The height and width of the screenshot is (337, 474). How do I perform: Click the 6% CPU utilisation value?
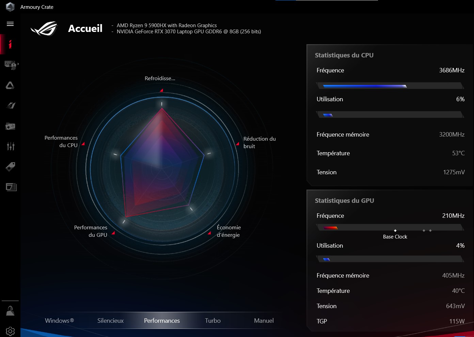(x=460, y=99)
